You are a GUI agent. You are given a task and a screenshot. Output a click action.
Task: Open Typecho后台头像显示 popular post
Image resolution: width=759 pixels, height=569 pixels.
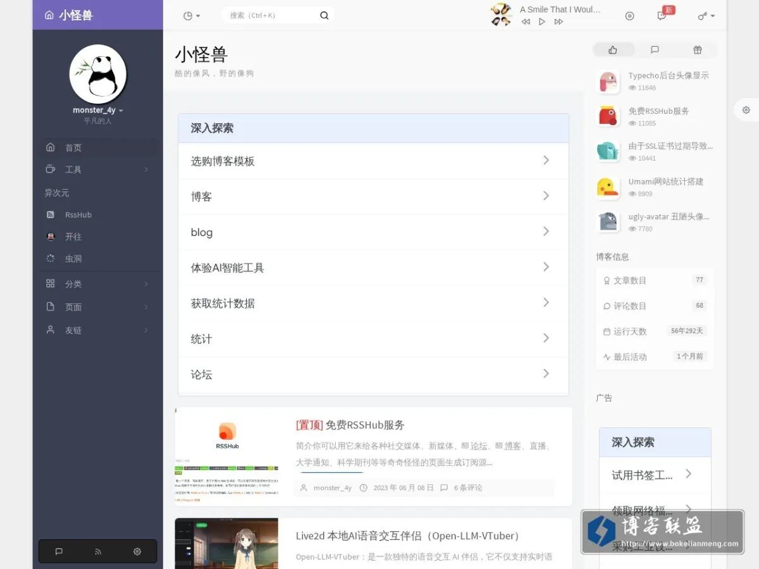click(669, 75)
